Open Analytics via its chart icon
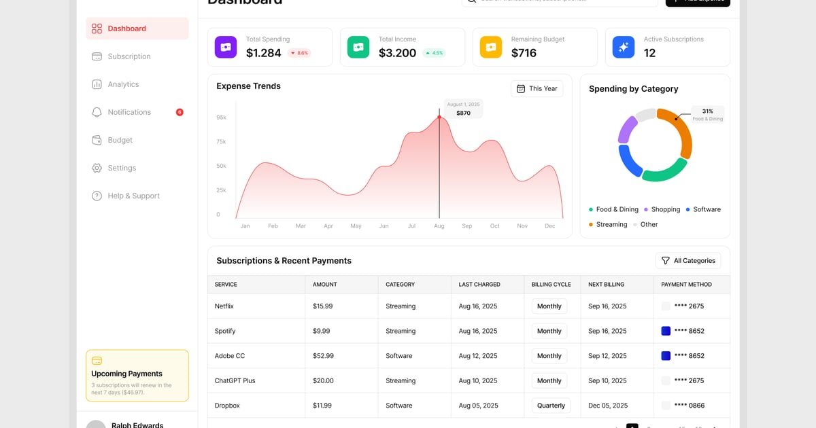The height and width of the screenshot is (428, 816). coord(97,84)
